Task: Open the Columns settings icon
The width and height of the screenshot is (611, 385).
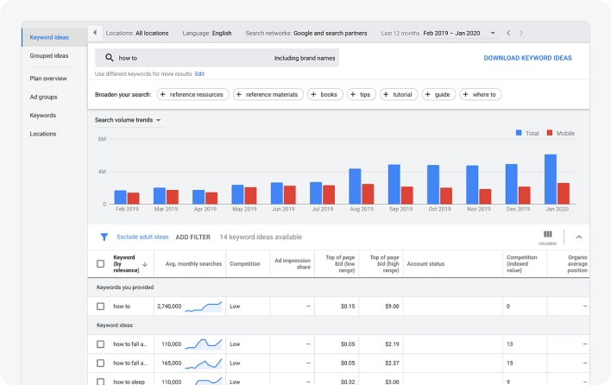Action: pos(547,237)
